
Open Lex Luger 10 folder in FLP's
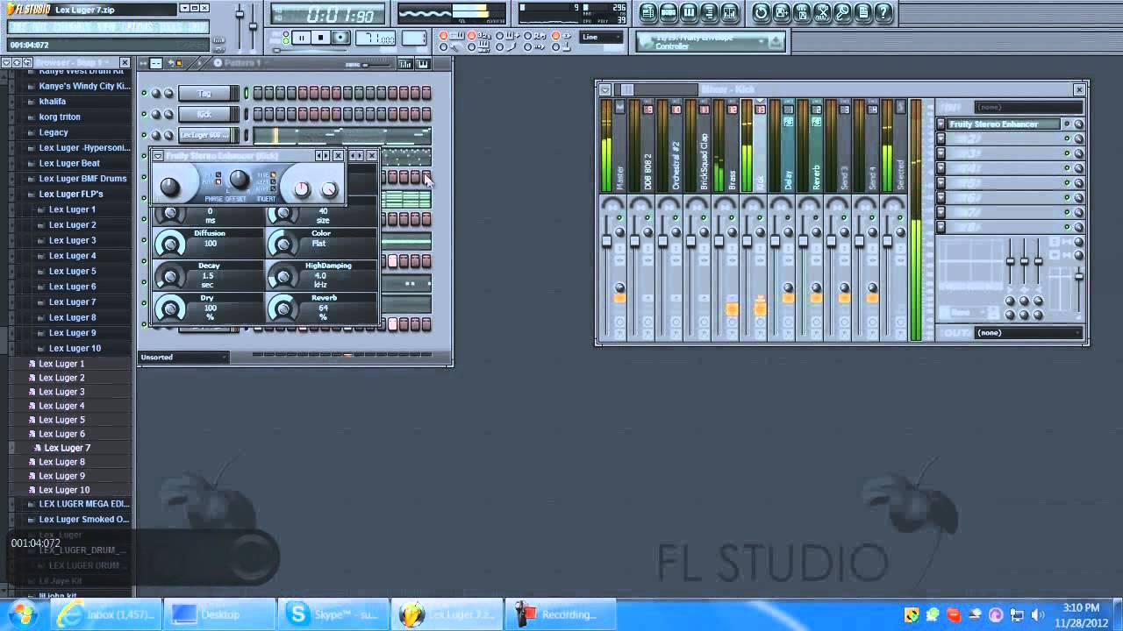point(75,348)
